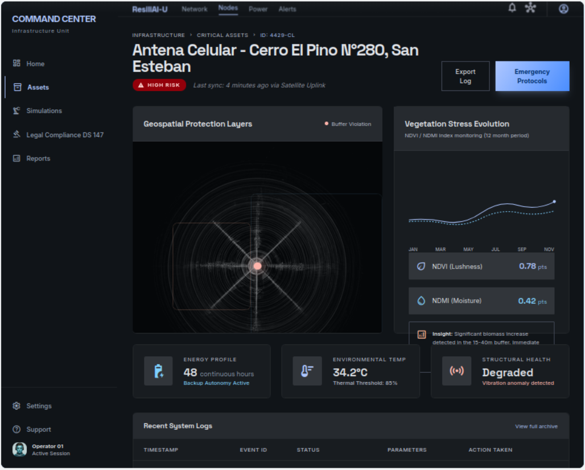Click the Legal Compliance gavel icon
The width and height of the screenshot is (585, 470).
[17, 134]
